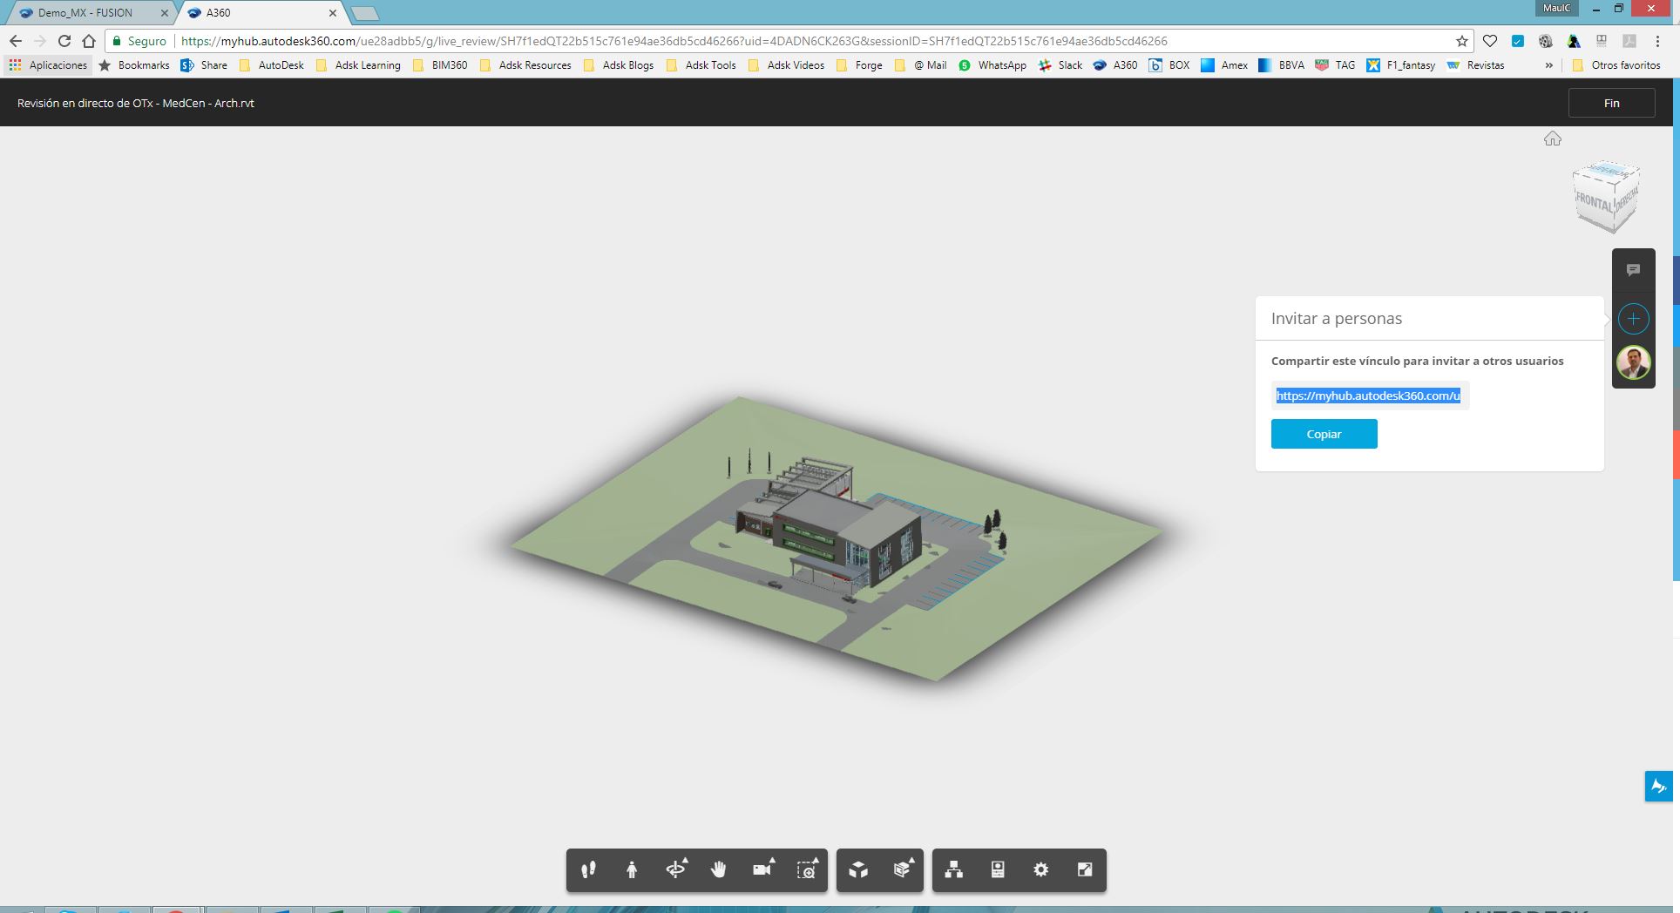This screenshot has height=913, width=1680.
Task: Open the Properties panel icon
Action: (x=998, y=869)
